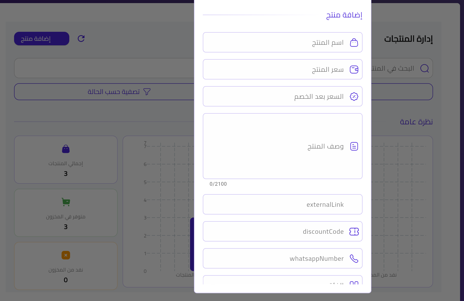Click the search magnifier icon in البحث في المنتجات
Screen dimensions: 464x301
click(x=425, y=68)
